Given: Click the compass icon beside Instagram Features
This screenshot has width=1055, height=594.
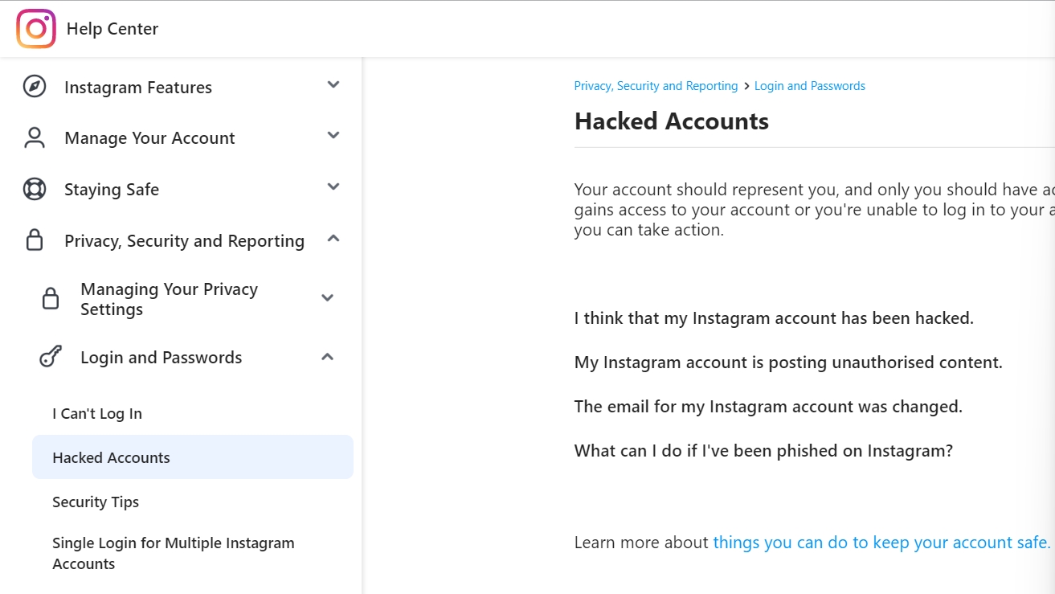Looking at the screenshot, I should pos(35,87).
